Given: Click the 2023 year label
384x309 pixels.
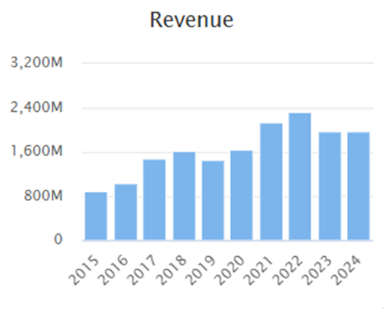Looking at the screenshot, I should coord(317,270).
